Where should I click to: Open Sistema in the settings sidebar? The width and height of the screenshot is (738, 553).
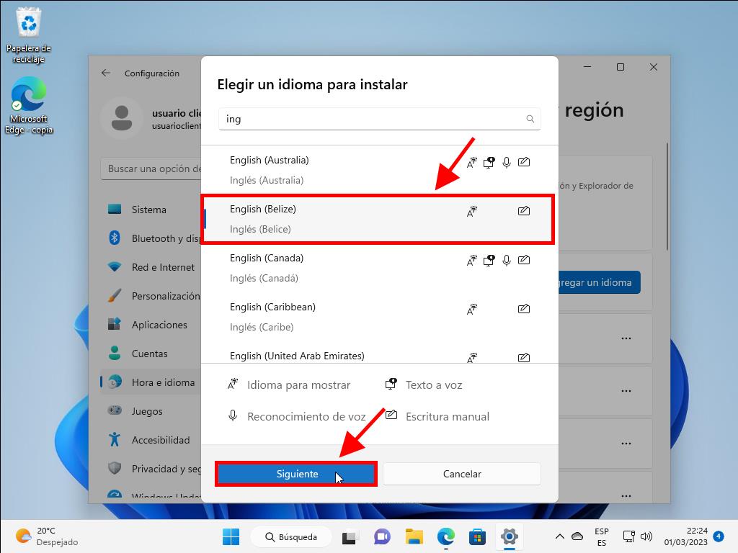(x=148, y=210)
